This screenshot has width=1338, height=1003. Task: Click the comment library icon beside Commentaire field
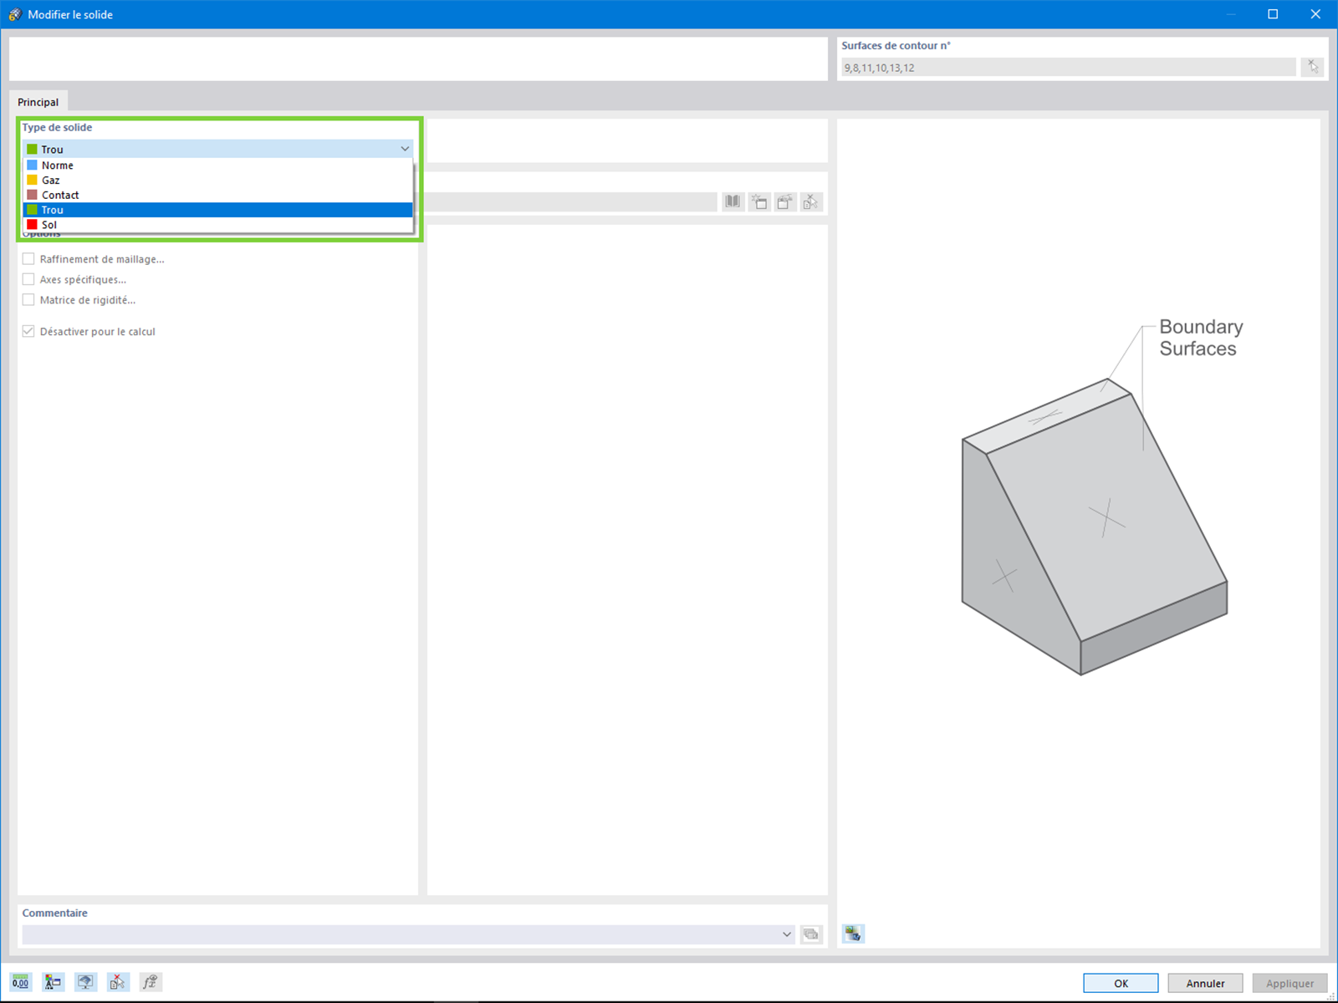coord(811,934)
